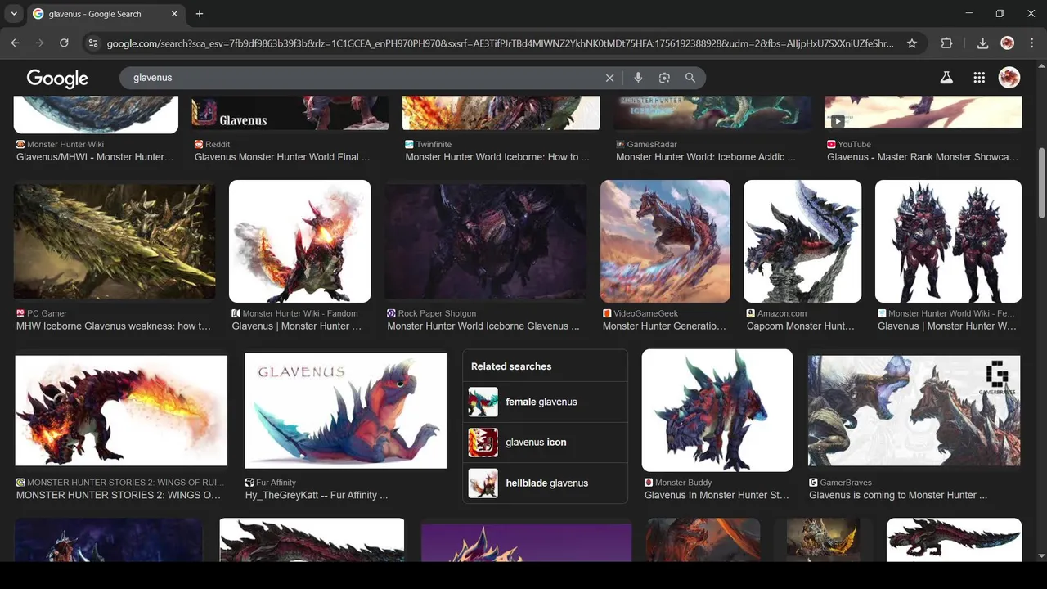Click VideoGameGeek source label
Image resolution: width=1047 pixels, height=589 pixels.
(x=645, y=313)
